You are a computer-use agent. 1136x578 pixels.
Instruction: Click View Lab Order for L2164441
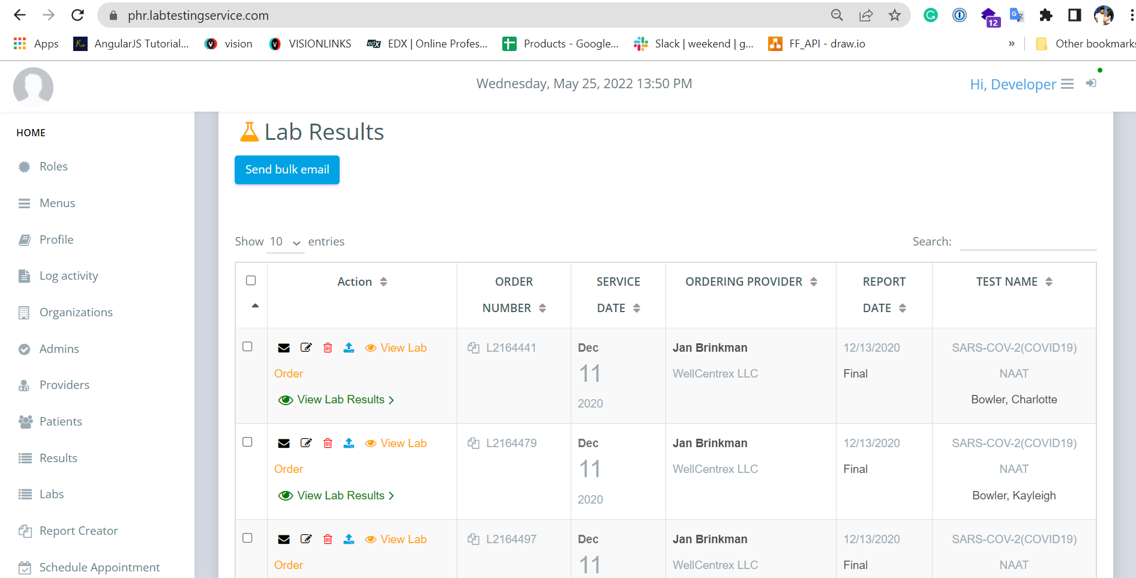[395, 348]
